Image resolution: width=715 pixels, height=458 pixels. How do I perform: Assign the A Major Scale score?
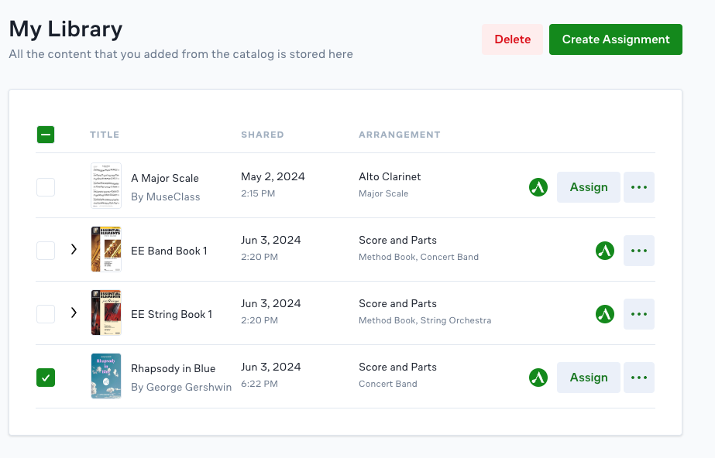click(588, 186)
